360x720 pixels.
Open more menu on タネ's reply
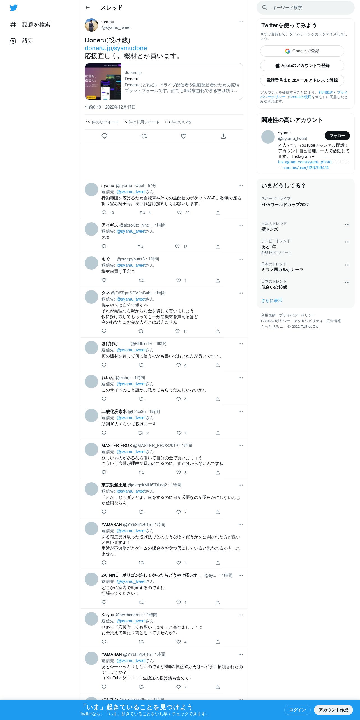(x=241, y=293)
